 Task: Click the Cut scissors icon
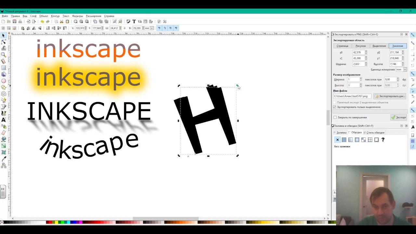click(x=61, y=21)
